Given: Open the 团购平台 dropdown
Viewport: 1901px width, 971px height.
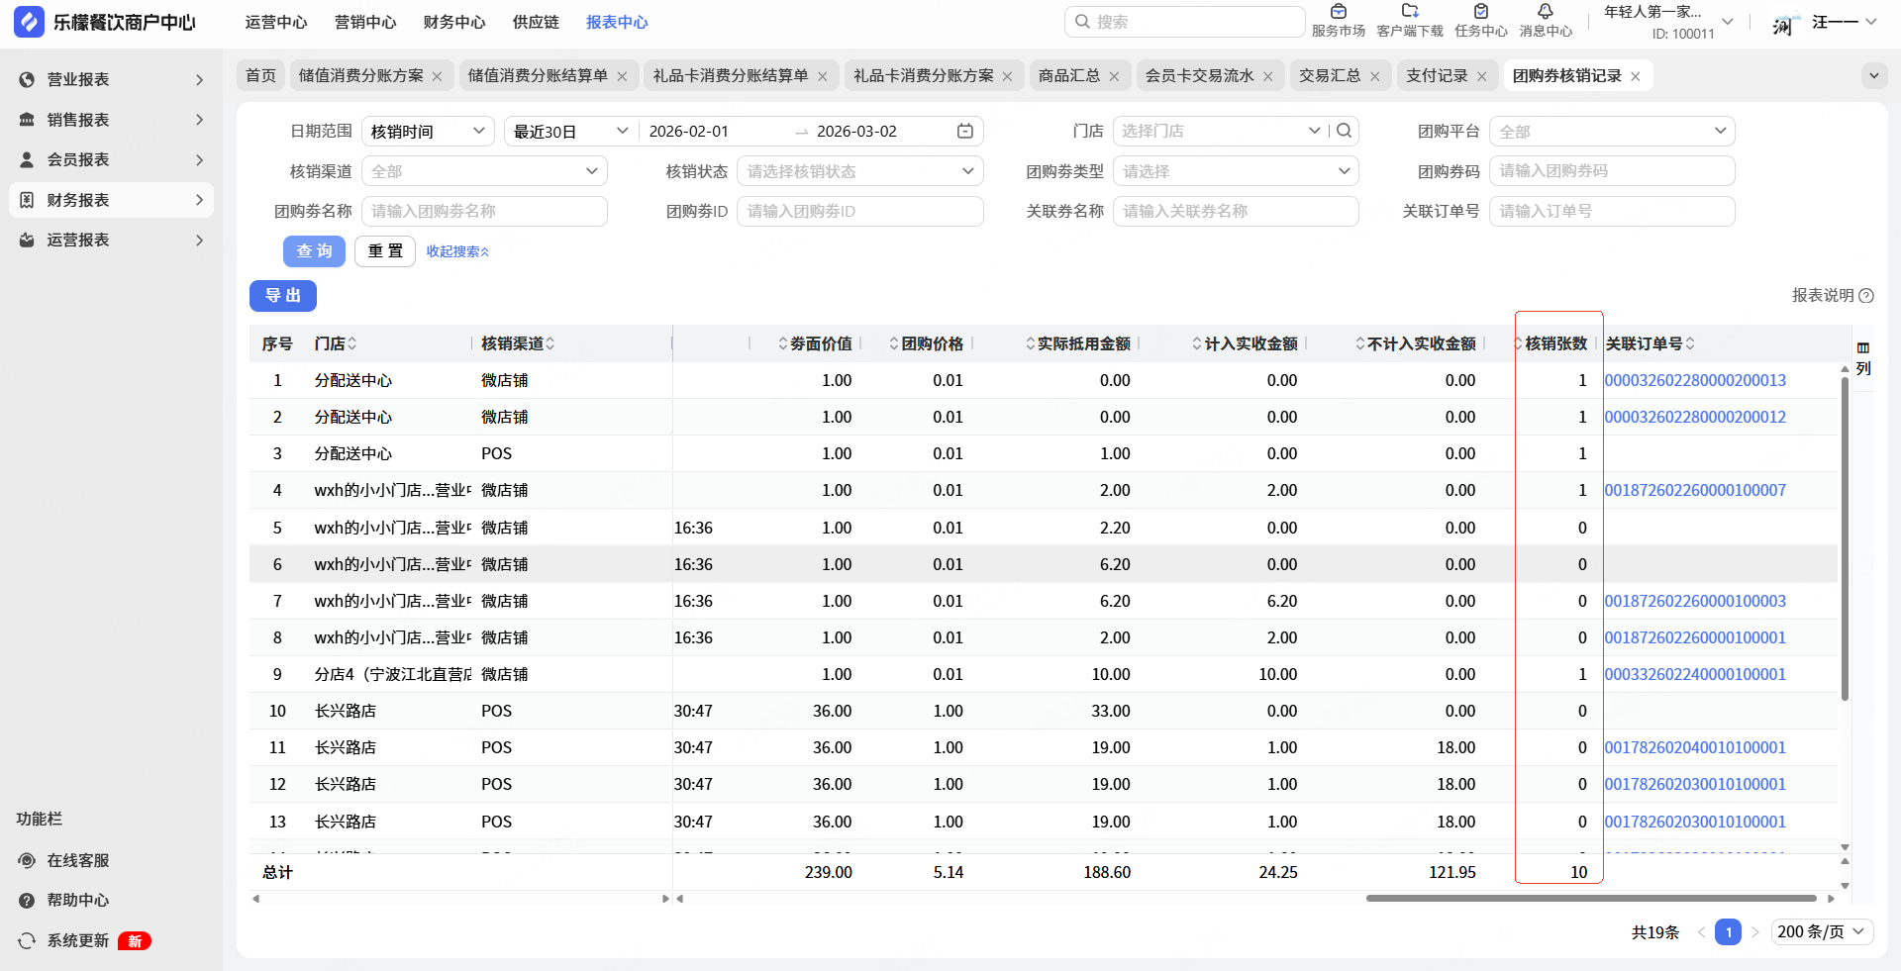Looking at the screenshot, I should (x=1611, y=131).
